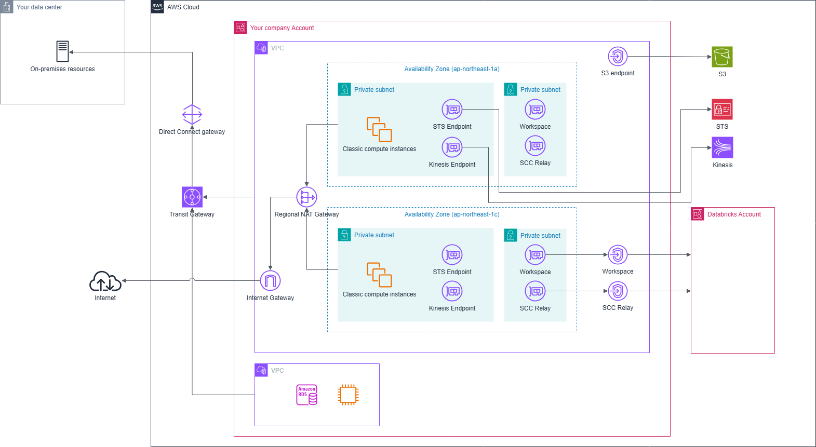
Task: Click the S3 endpoint icon
Action: [618, 56]
